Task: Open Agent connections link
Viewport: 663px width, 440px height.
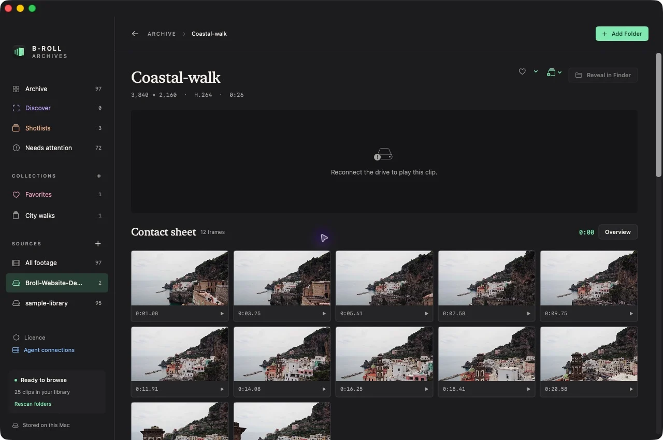Action: [x=49, y=350]
